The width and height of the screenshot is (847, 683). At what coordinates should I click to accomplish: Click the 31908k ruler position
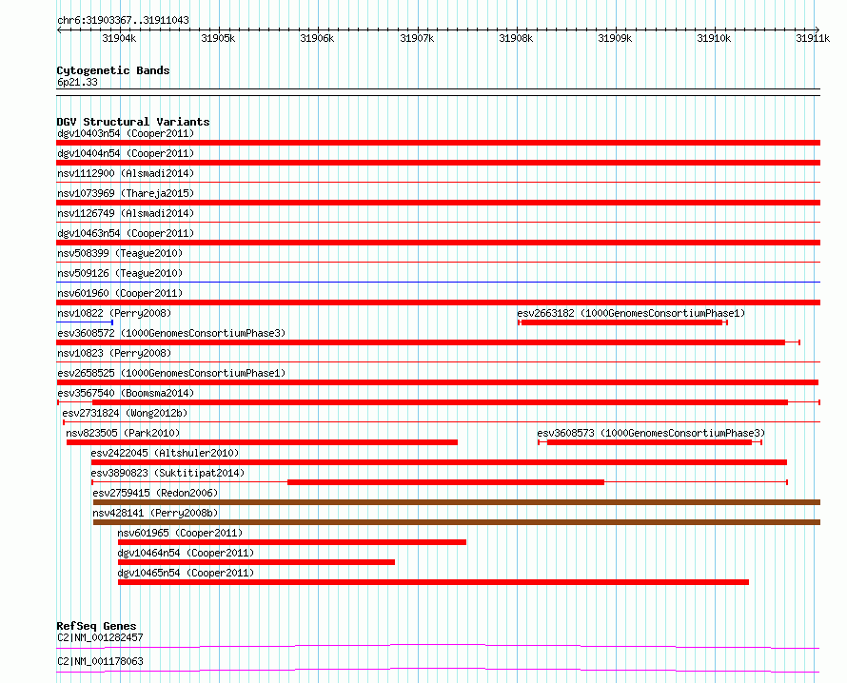tap(516, 38)
